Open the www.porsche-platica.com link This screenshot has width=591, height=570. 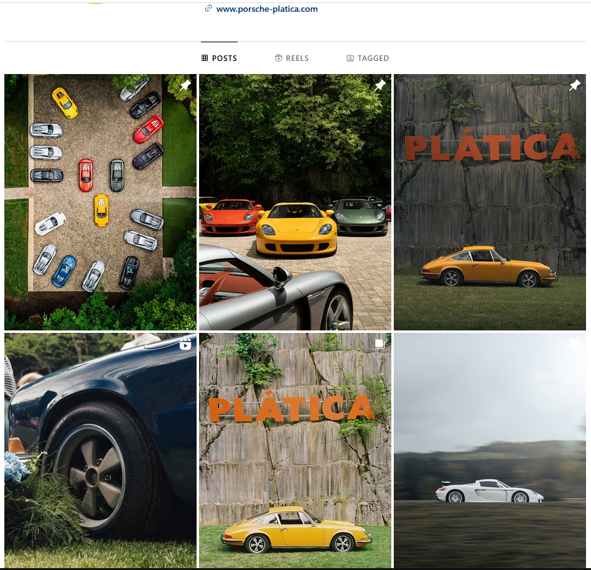[x=267, y=9]
